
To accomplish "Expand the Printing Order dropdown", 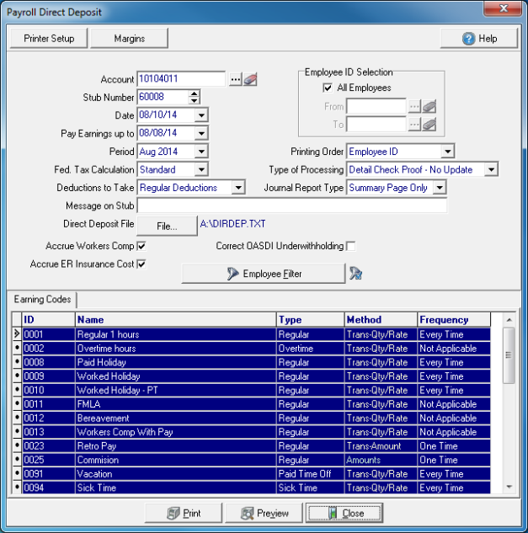I will coord(448,152).
